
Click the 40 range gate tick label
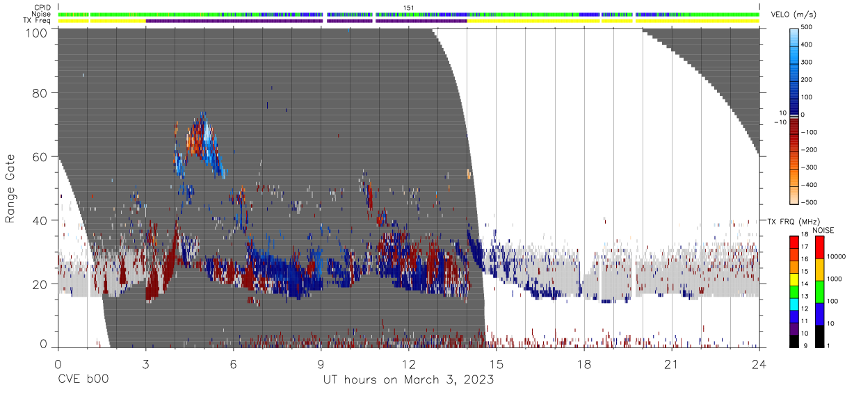[x=40, y=220]
